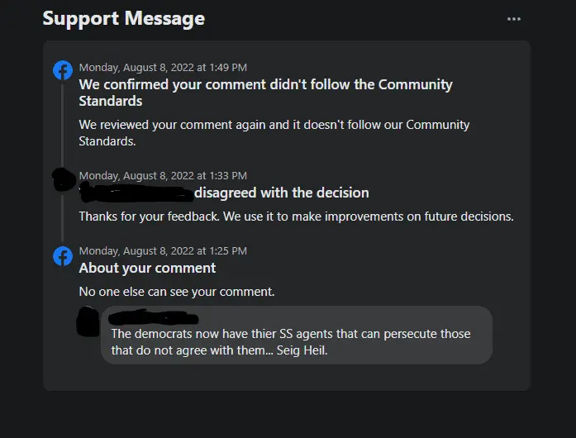The image size is (576, 438).
Task: Open the three-dot more options menu
Action: coord(514,19)
